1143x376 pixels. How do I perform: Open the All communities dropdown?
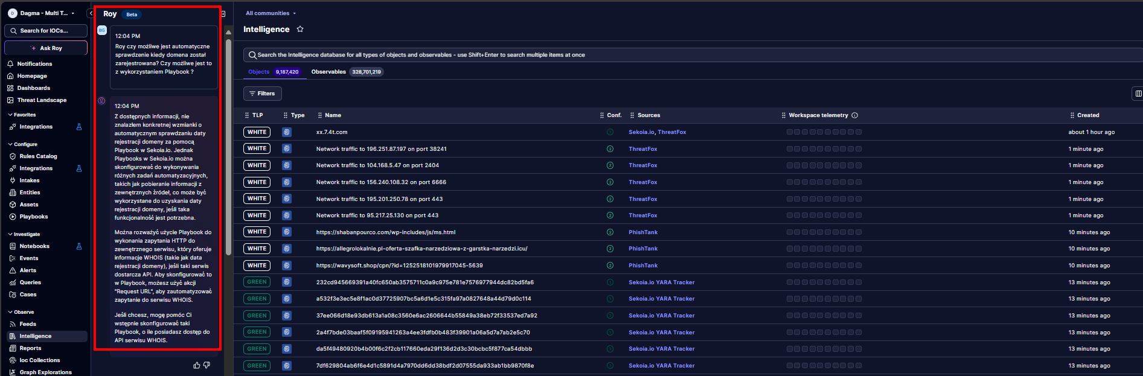tap(271, 13)
